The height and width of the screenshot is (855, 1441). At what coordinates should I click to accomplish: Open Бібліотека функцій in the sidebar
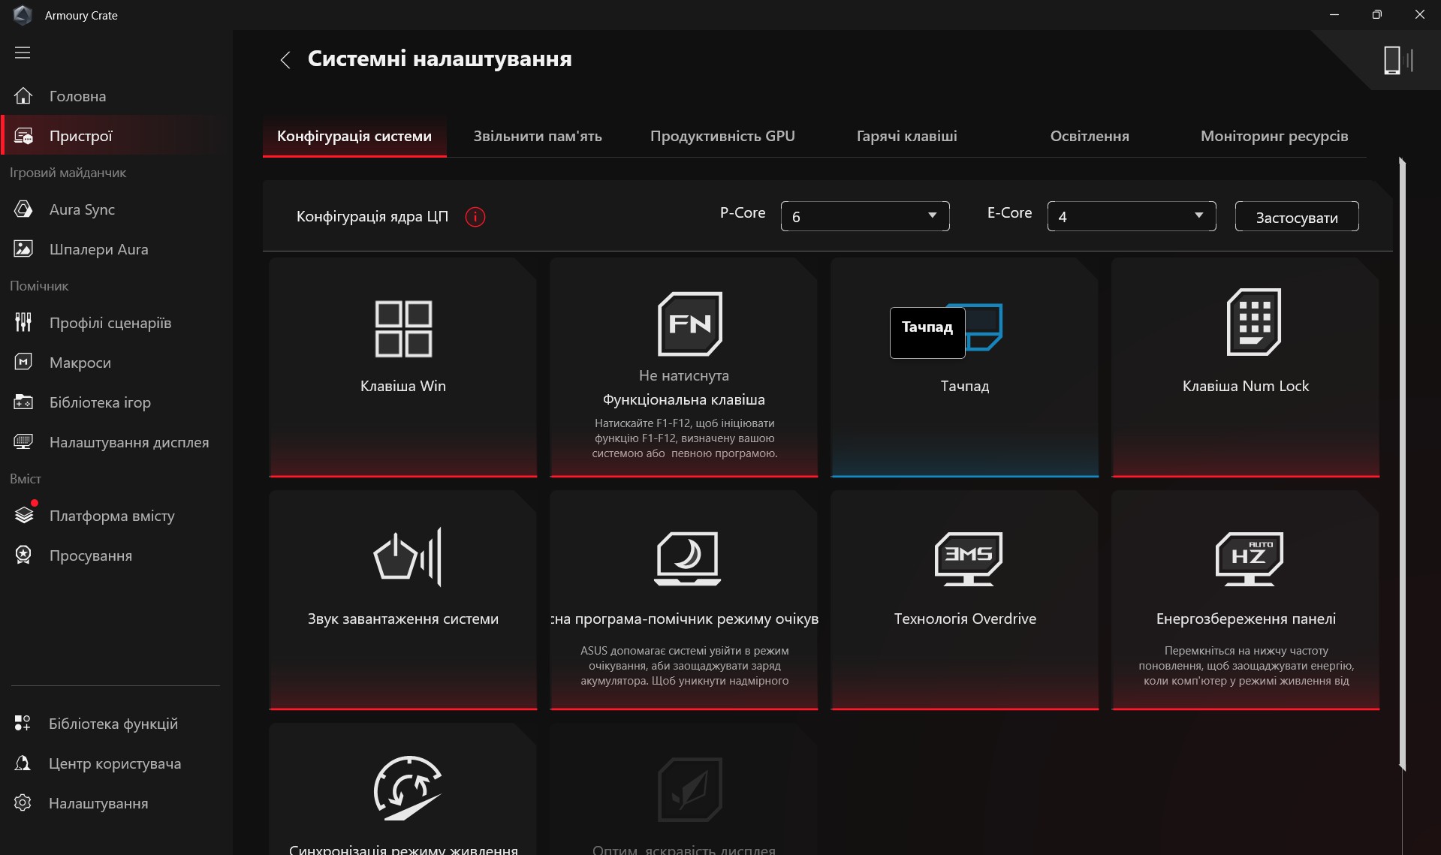pos(113,724)
